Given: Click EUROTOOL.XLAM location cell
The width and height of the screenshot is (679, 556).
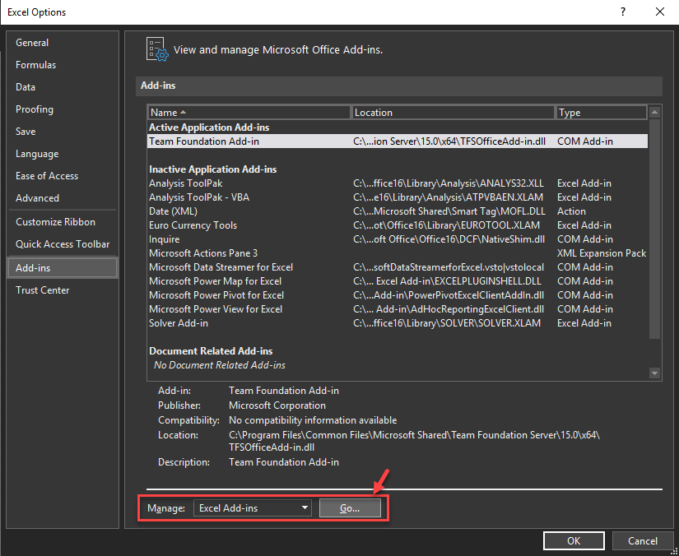Looking at the screenshot, I should pyautogui.click(x=446, y=225).
